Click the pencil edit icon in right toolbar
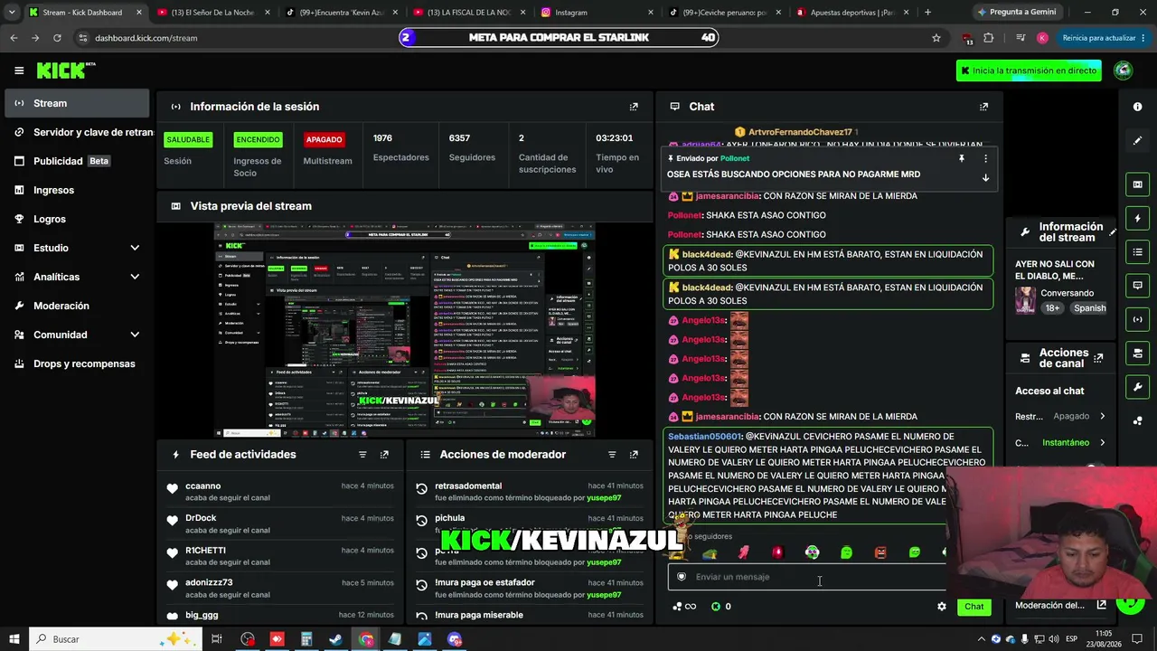The width and height of the screenshot is (1157, 651). point(1137,140)
